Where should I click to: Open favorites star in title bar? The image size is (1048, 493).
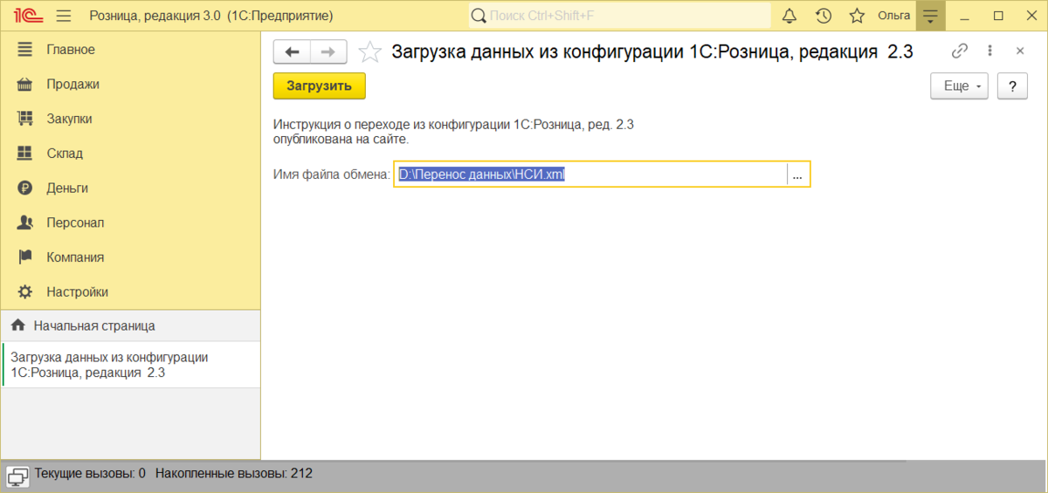pos(858,16)
